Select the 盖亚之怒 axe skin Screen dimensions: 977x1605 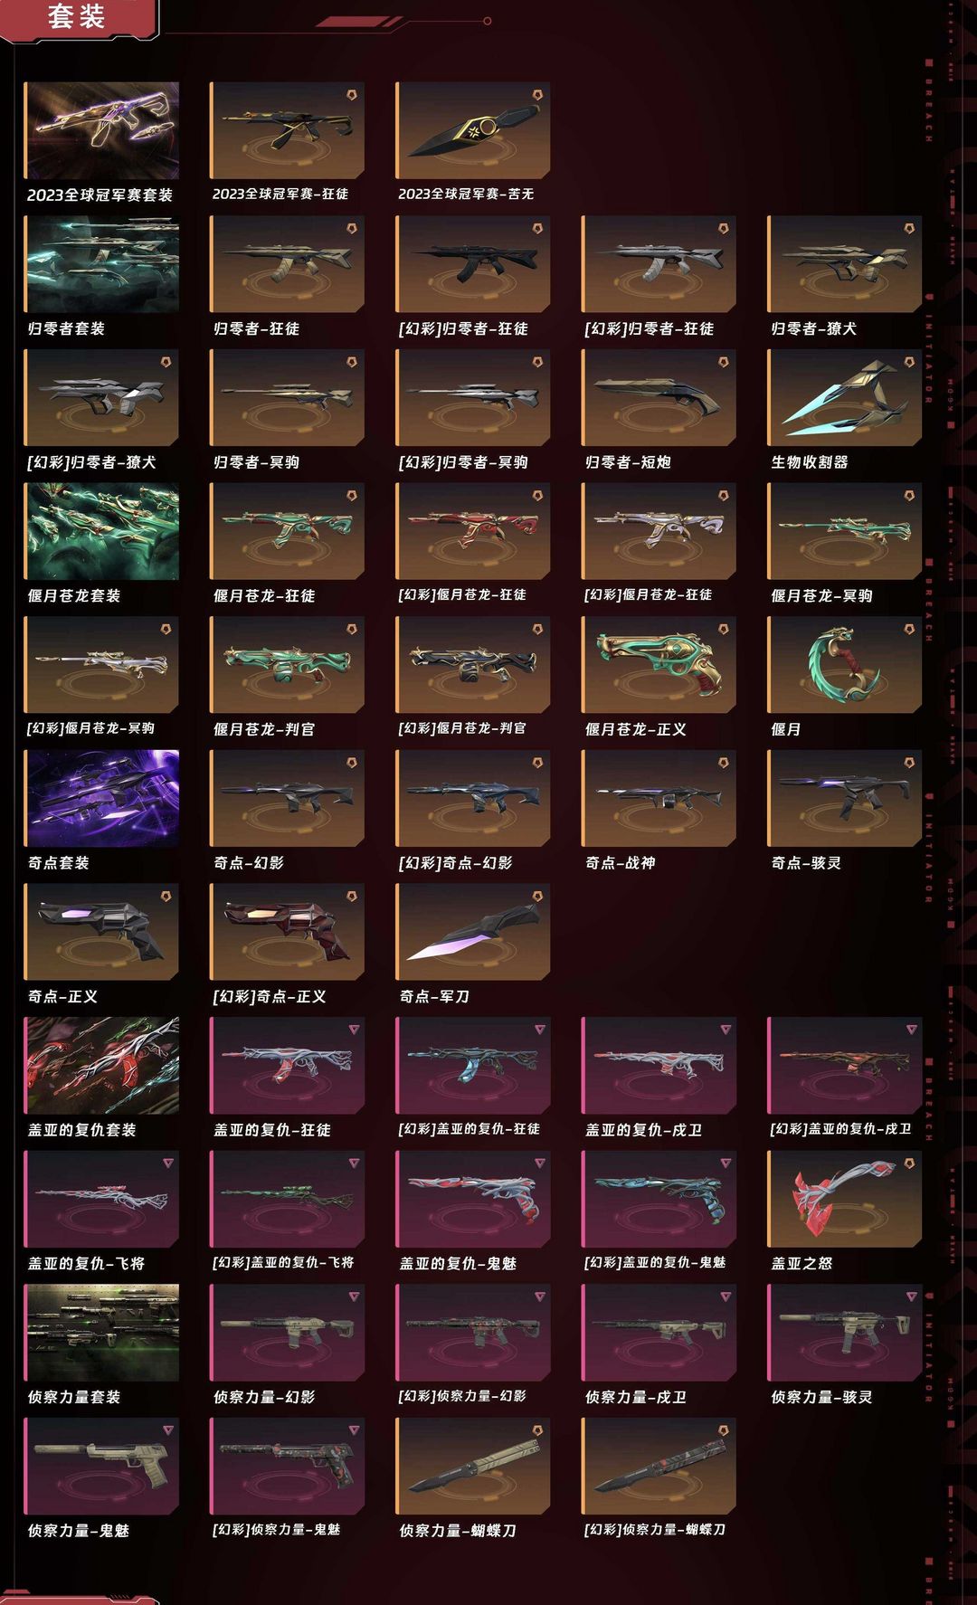point(845,1200)
